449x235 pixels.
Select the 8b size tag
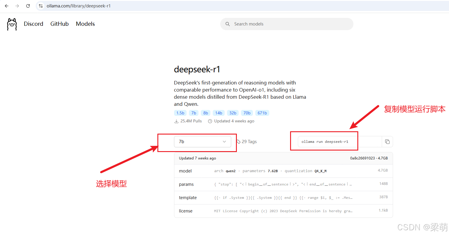tap(206, 113)
